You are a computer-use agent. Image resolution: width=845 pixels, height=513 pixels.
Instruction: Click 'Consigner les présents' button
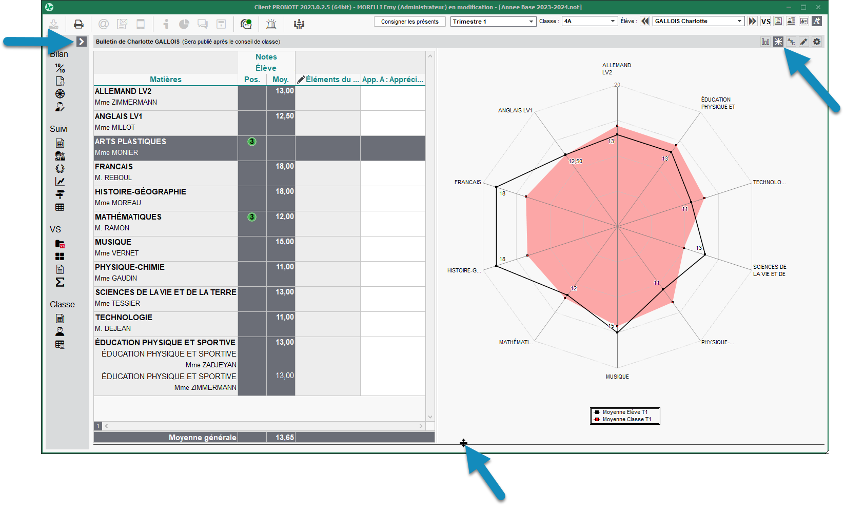click(x=410, y=22)
